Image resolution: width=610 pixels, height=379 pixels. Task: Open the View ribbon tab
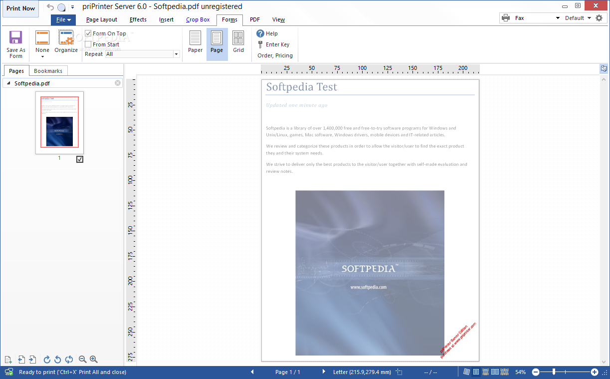[278, 20]
